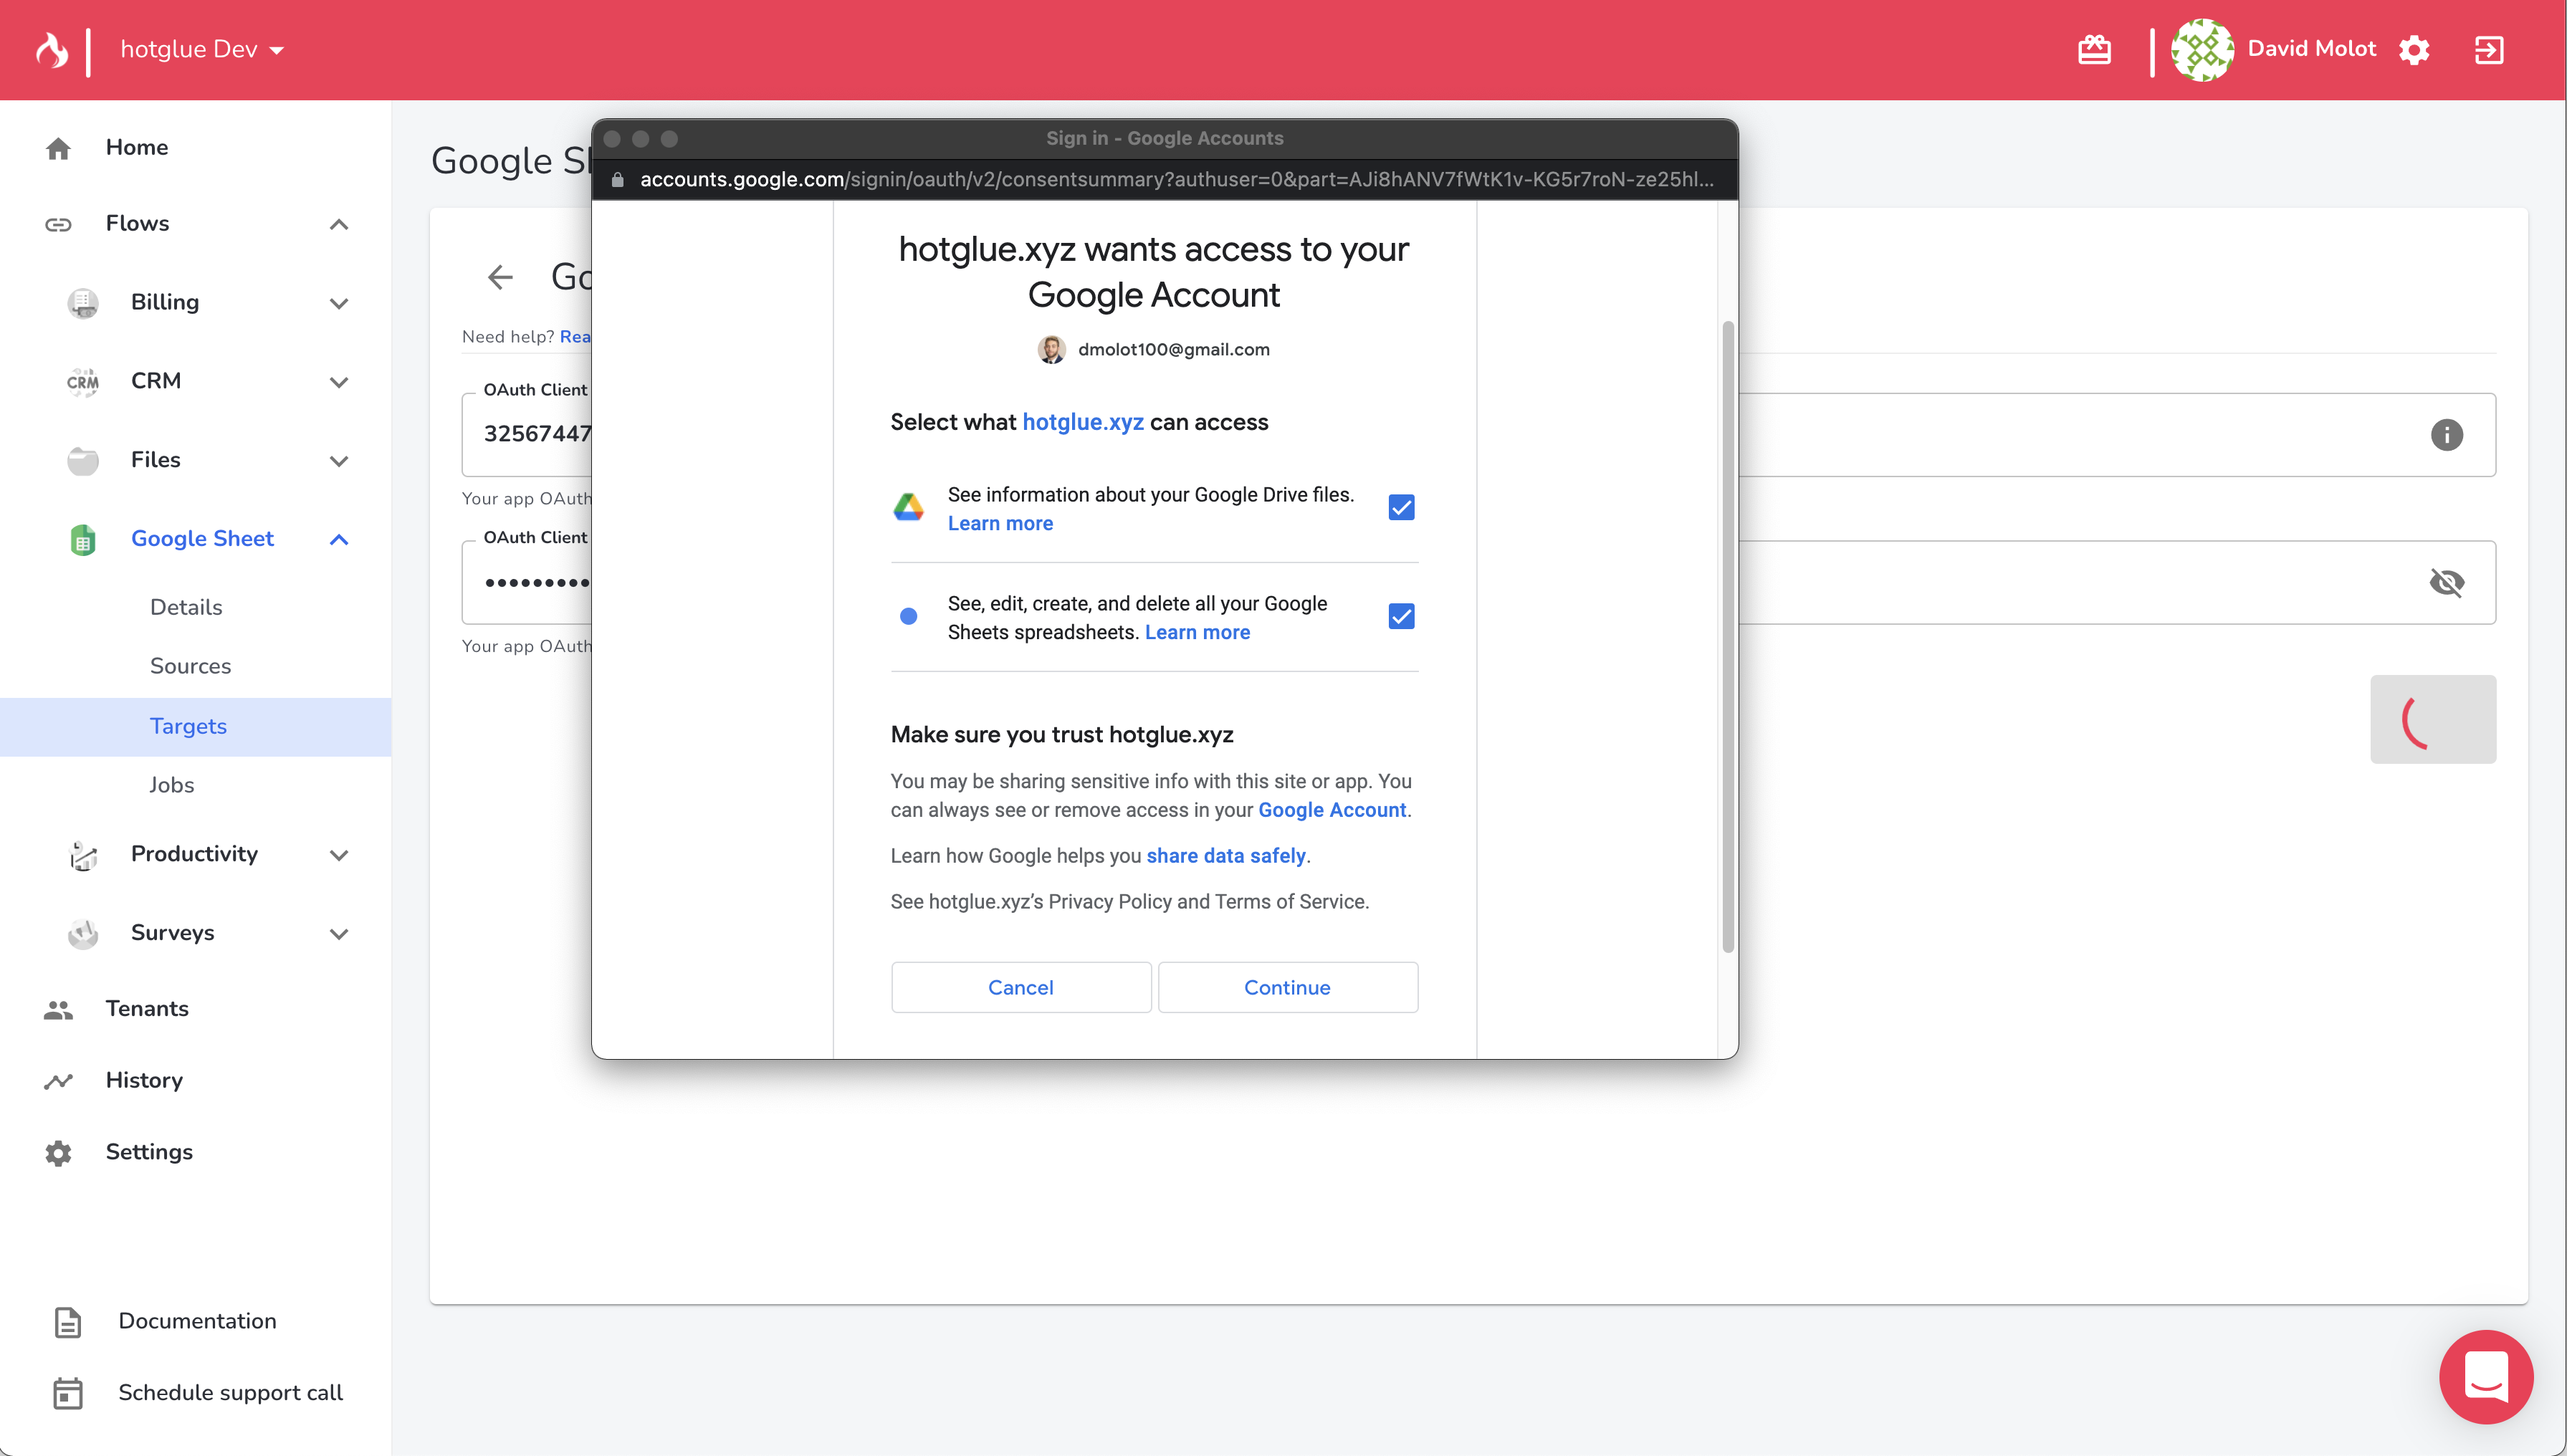Screen dimensions: 2567x1456
Task: Uncheck Google Sheets spreadsheets access checkbox
Action: [x=1401, y=617]
